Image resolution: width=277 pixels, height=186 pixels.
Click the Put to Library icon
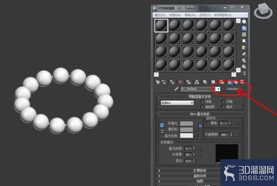(205, 82)
